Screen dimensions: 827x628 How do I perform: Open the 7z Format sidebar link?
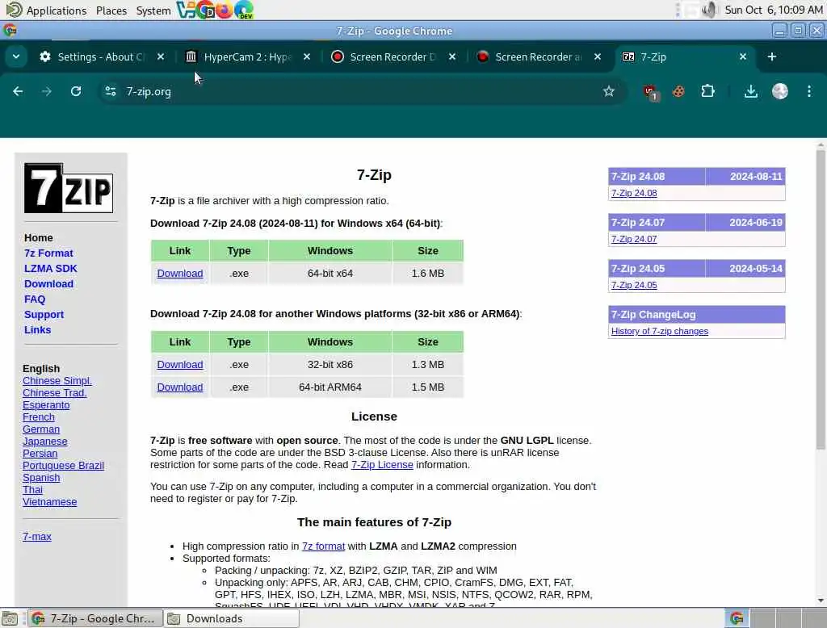[48, 253]
